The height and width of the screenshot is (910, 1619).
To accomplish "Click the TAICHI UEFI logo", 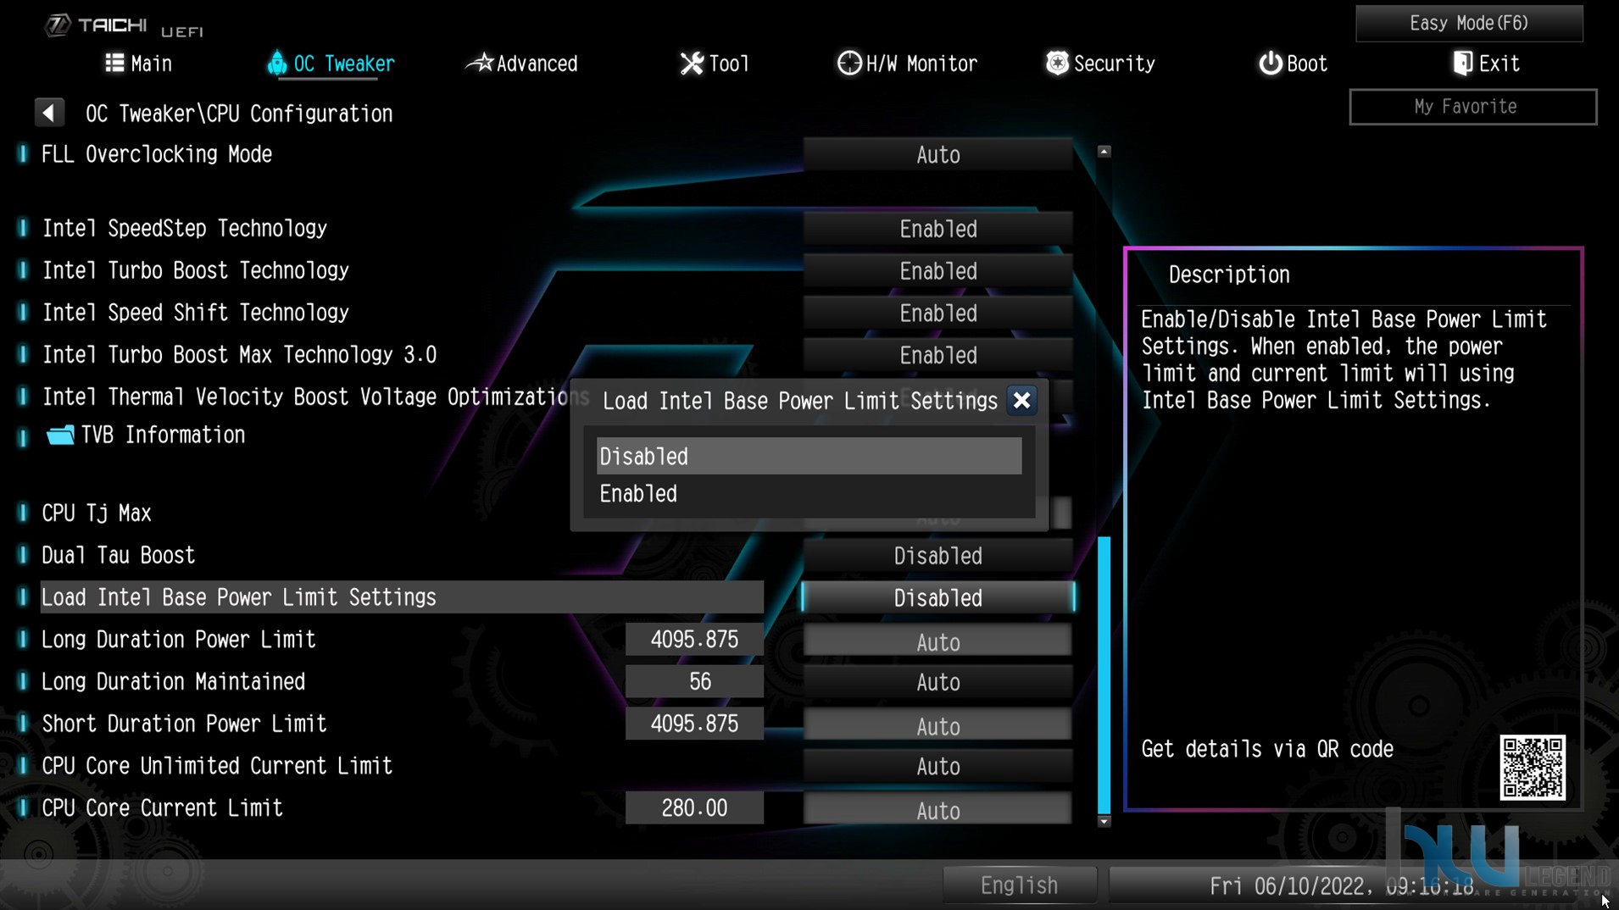I will click(125, 26).
